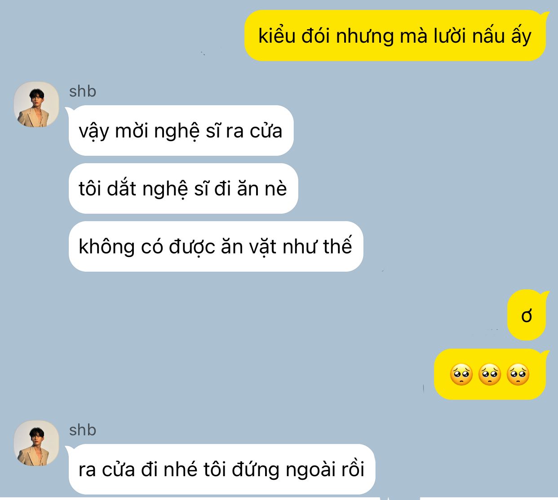Image resolution: width=558 pixels, height=500 pixels.
Task: Select message 'vậy mời nghệ sĩ ra cửa'
Action: (x=181, y=131)
